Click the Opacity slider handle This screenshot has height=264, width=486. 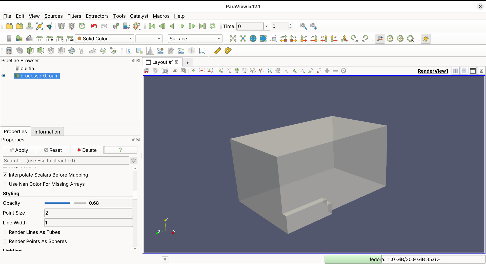[x=72, y=203]
